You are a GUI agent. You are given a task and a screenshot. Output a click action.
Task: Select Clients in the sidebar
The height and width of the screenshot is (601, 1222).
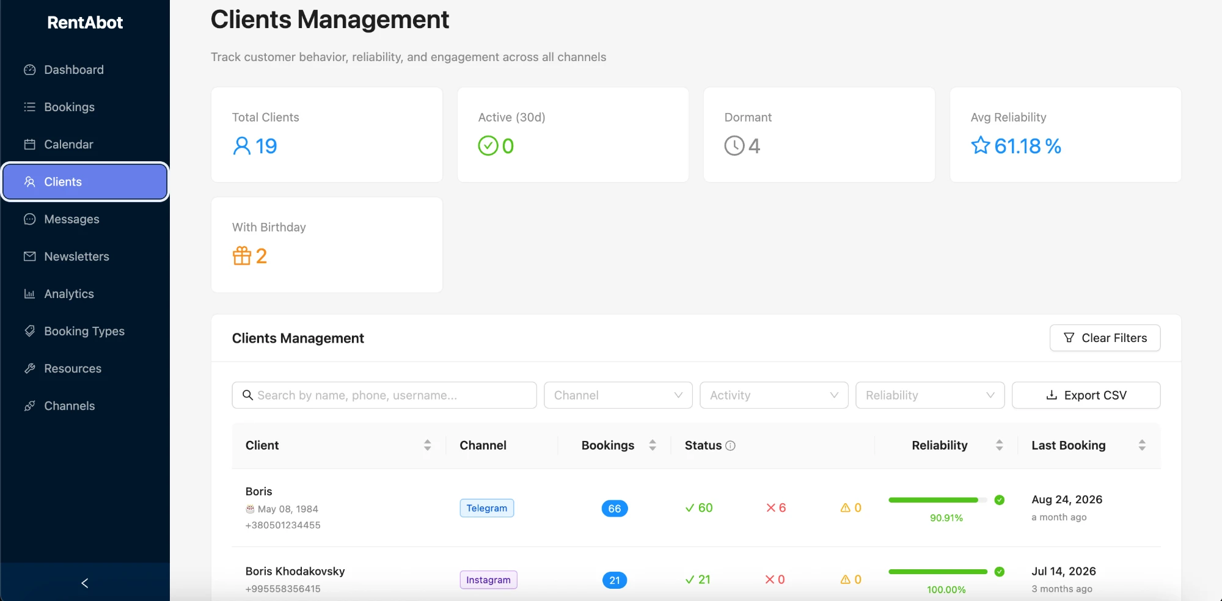85,181
